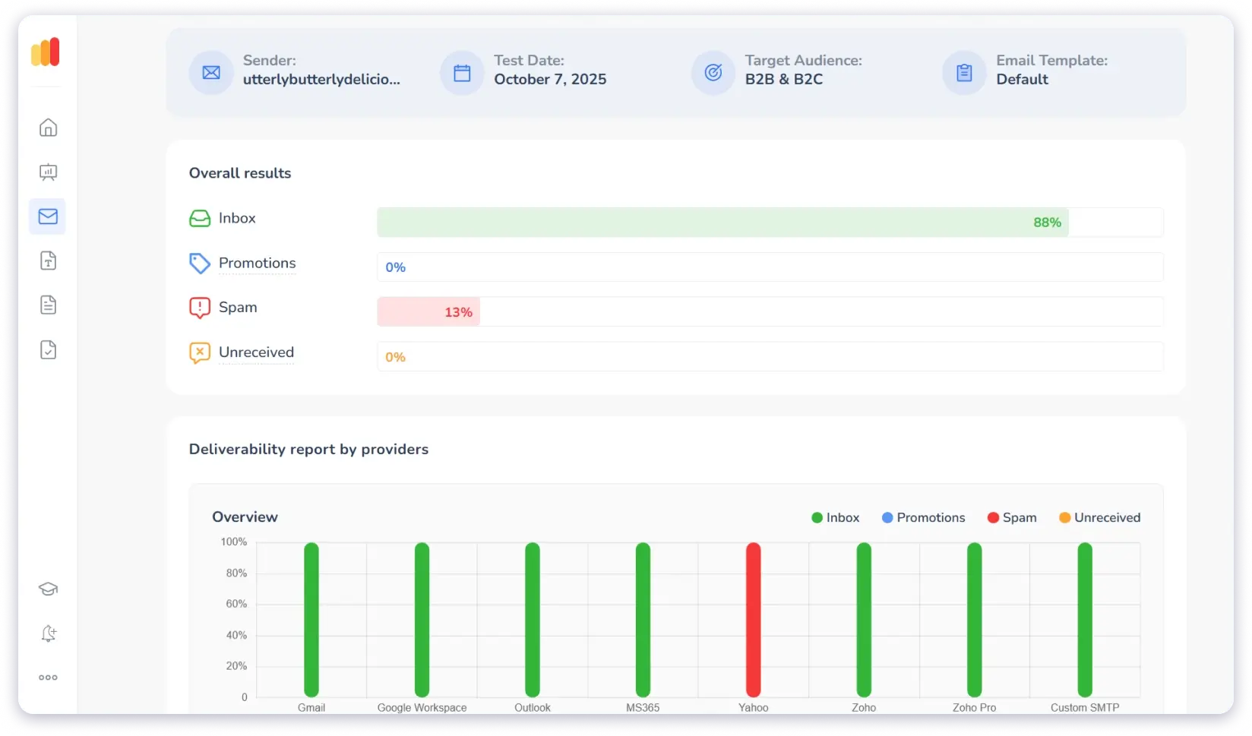
Task: Click the red Yahoo bar in chart
Action: (x=753, y=619)
